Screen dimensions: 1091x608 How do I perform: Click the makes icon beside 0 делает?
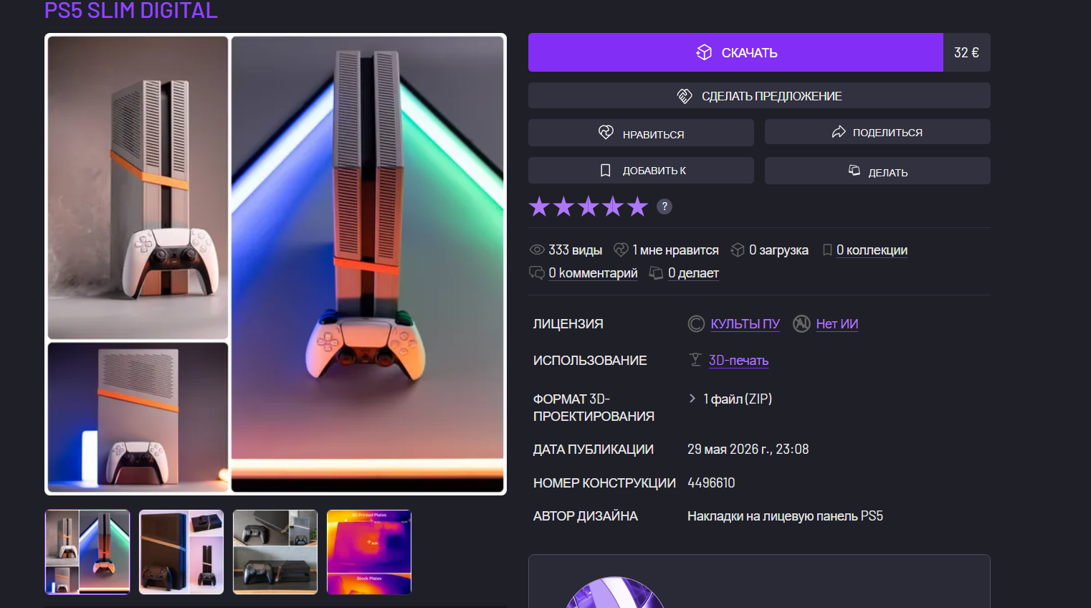656,273
